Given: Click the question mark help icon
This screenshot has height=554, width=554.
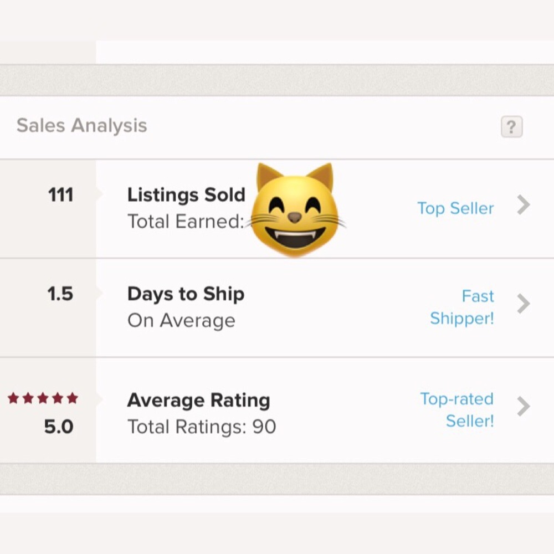Looking at the screenshot, I should tap(511, 127).
